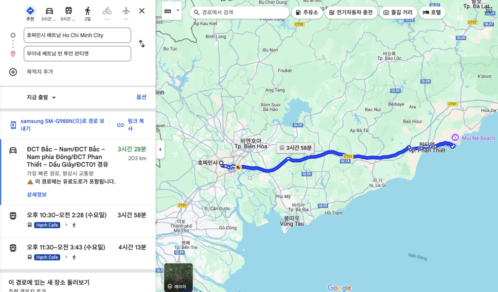Click the search magnifier icon
Viewport: 498px width, 292px height.
click(196, 13)
